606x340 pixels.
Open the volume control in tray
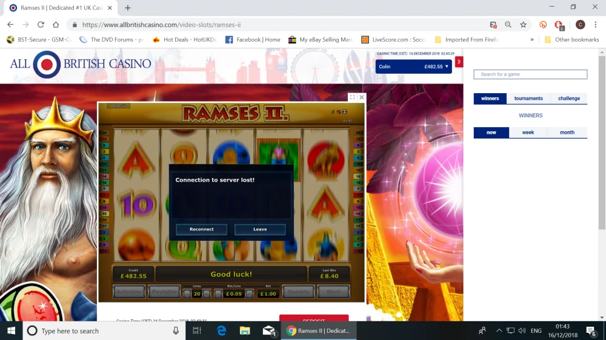[522, 331]
